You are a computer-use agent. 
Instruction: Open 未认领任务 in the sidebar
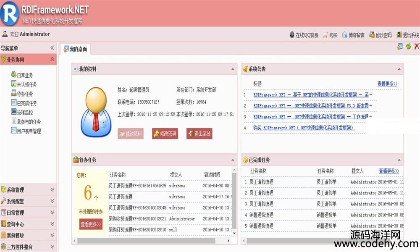24,84
